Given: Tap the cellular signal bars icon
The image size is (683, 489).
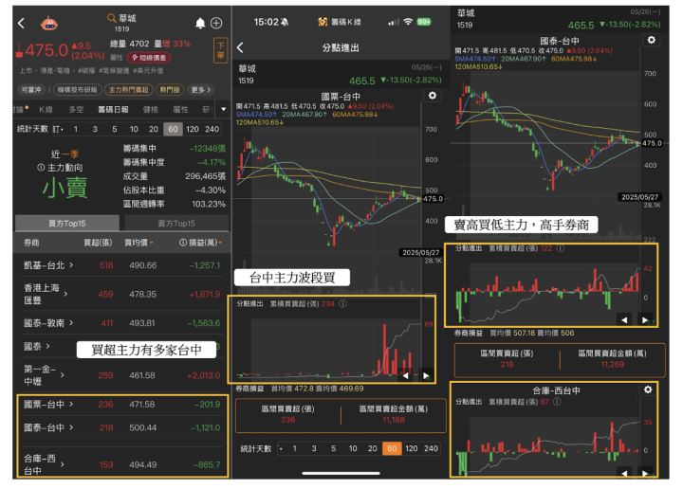Looking at the screenshot, I should pyautogui.click(x=394, y=22).
